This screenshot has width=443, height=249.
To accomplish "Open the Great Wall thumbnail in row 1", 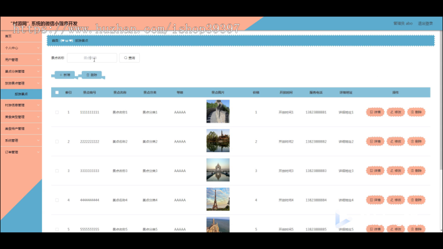I will (x=218, y=111).
